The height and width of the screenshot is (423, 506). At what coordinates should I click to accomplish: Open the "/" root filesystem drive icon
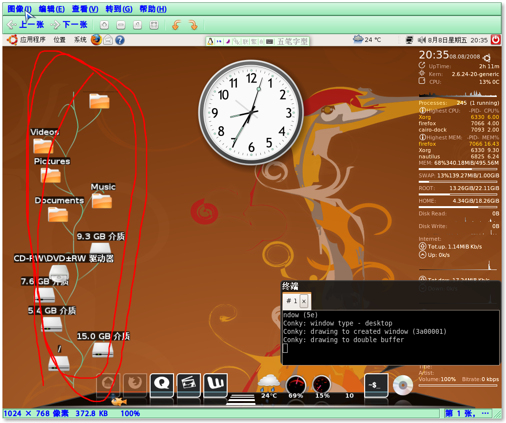coord(59,364)
